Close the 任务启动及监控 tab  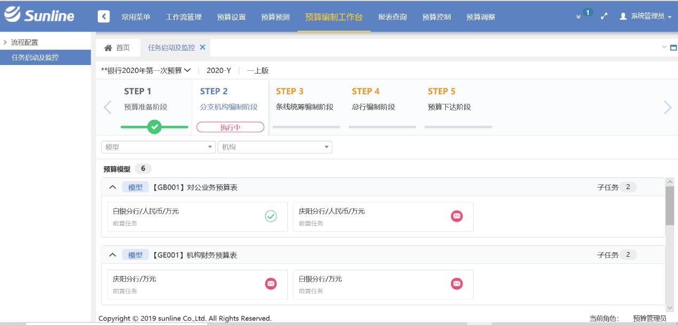tap(202, 47)
